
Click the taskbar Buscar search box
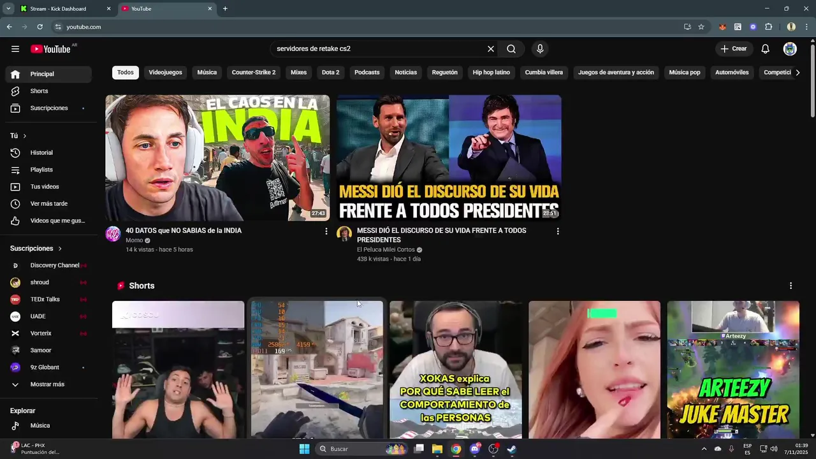coord(361,449)
